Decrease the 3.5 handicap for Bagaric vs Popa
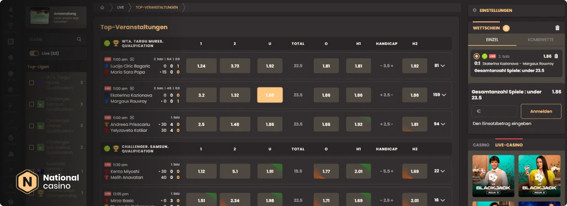 381,66
